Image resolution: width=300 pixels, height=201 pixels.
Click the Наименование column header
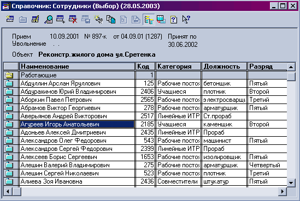[77, 66]
